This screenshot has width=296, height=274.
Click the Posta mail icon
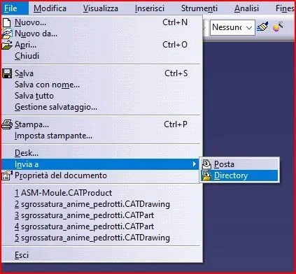coord(206,164)
